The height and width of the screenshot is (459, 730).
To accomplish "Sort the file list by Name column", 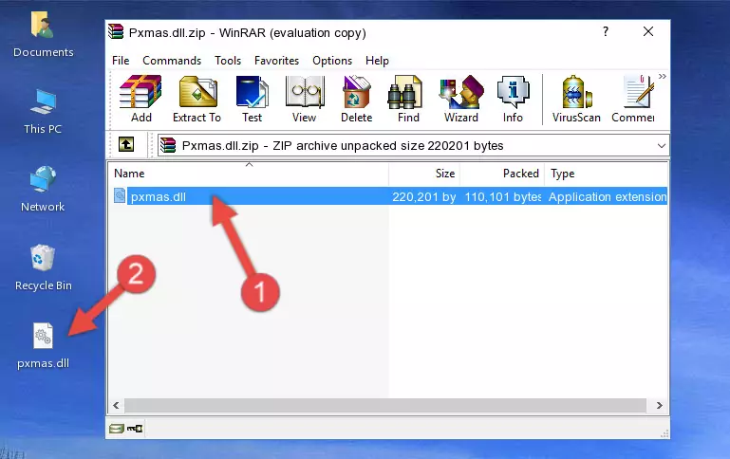I will click(x=249, y=174).
